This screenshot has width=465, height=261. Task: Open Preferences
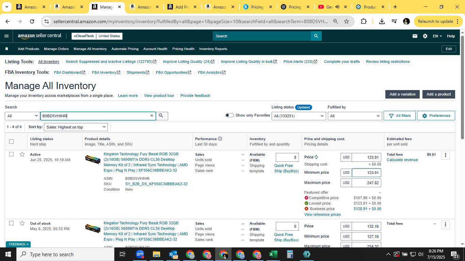(436, 116)
